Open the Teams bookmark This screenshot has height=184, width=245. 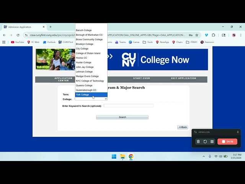pos(120,42)
